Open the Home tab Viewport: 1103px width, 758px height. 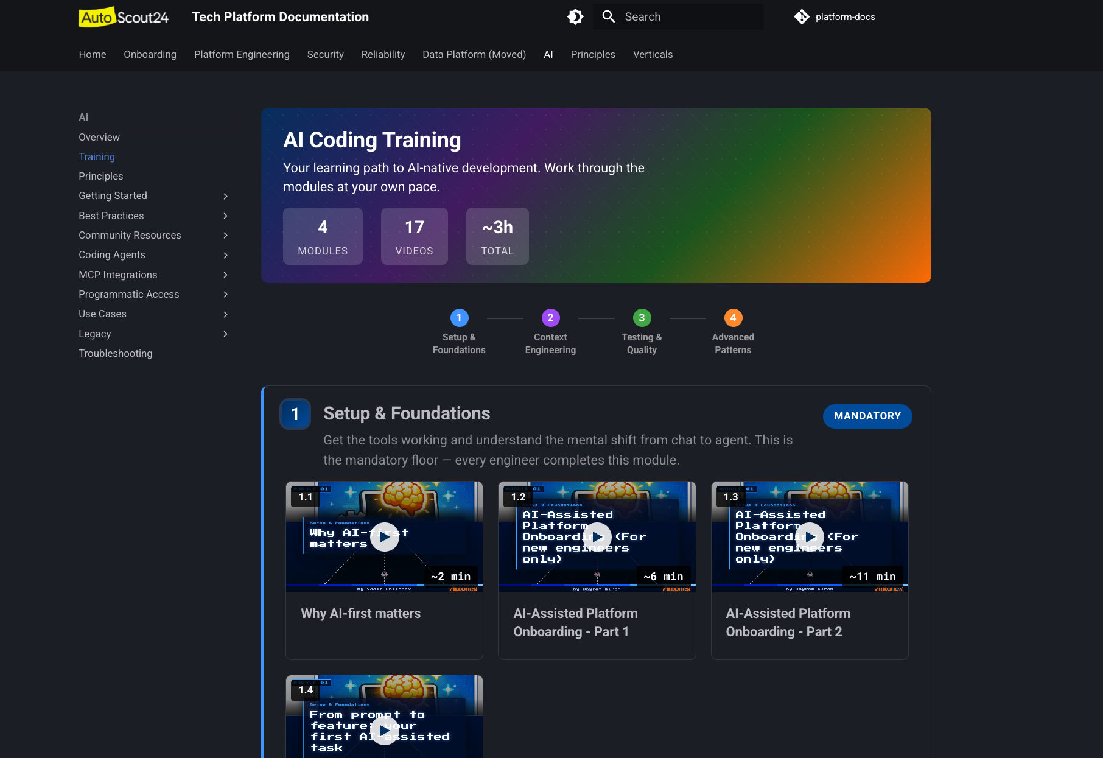point(93,54)
